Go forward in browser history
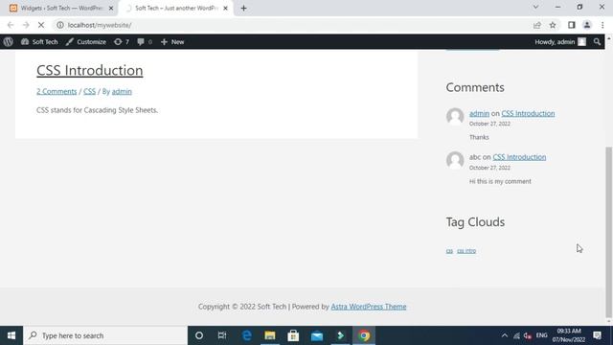Screen dimensions: 613x345 26,25
